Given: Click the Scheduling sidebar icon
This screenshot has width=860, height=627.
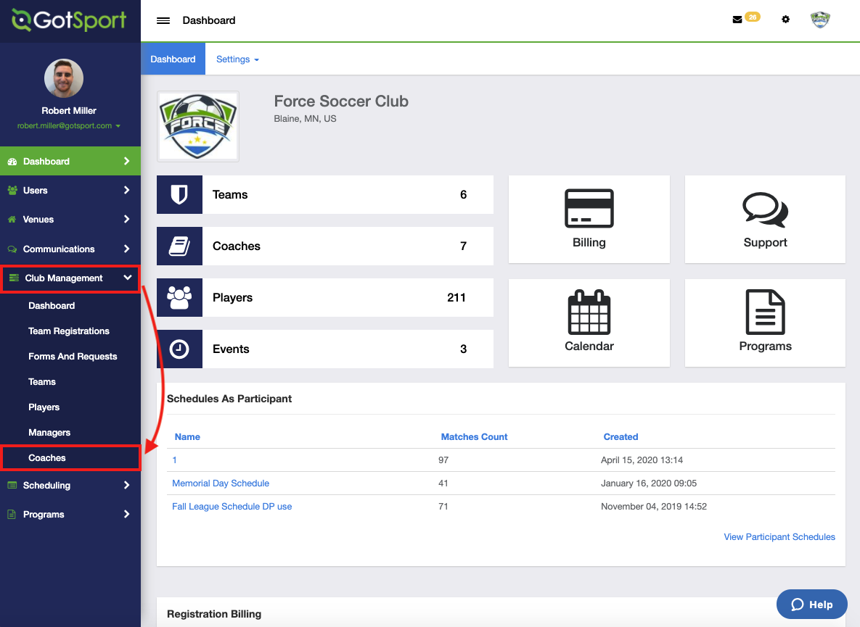Looking at the screenshot, I should pos(12,485).
